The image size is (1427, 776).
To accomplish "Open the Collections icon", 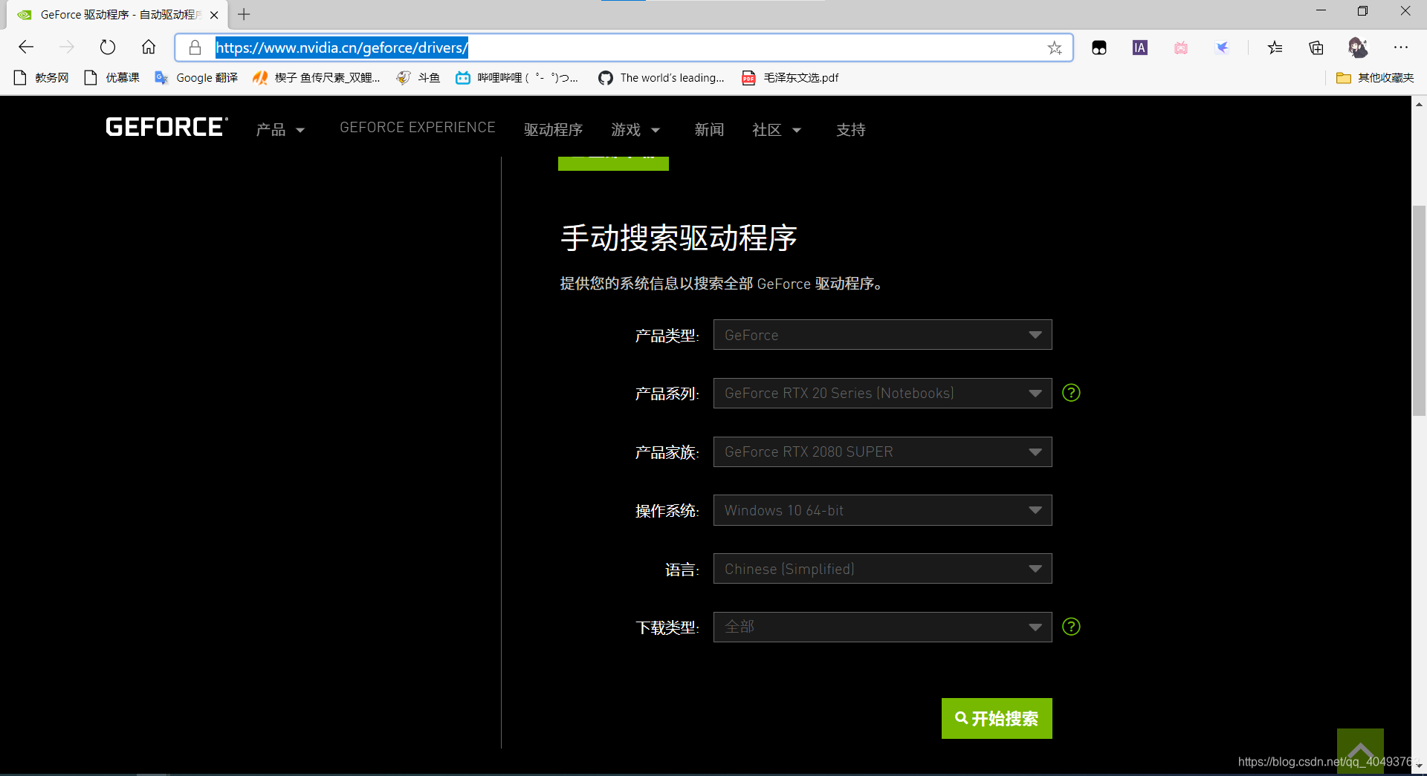I will click(x=1316, y=48).
